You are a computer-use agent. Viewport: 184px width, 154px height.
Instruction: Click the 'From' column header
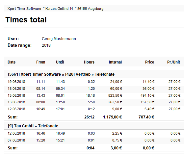(x=40, y=62)
